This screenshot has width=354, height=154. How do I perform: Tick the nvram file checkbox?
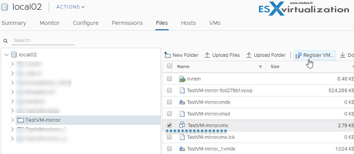click(169, 79)
